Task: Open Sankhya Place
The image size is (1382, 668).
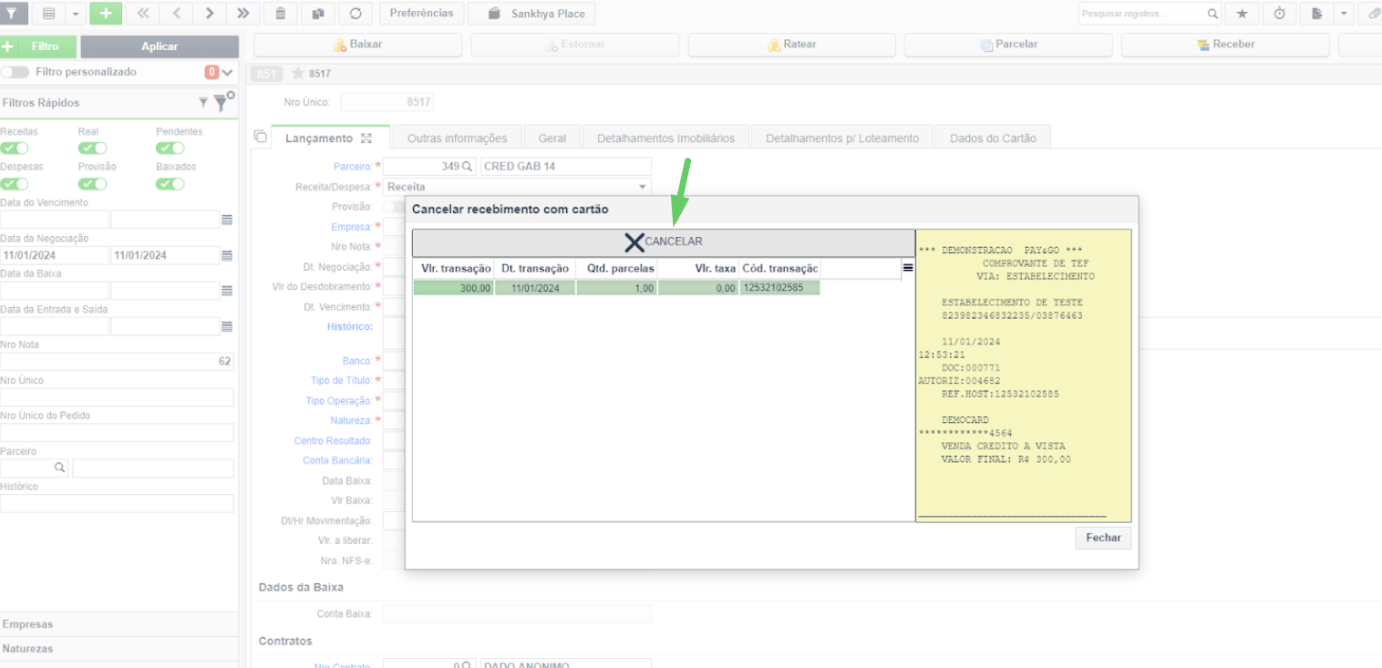Action: 531,14
